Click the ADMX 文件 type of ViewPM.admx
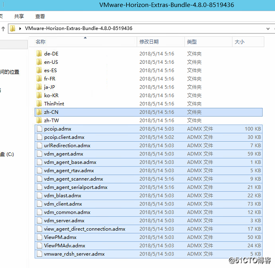This screenshot has height=268, width=275. pos(200,237)
